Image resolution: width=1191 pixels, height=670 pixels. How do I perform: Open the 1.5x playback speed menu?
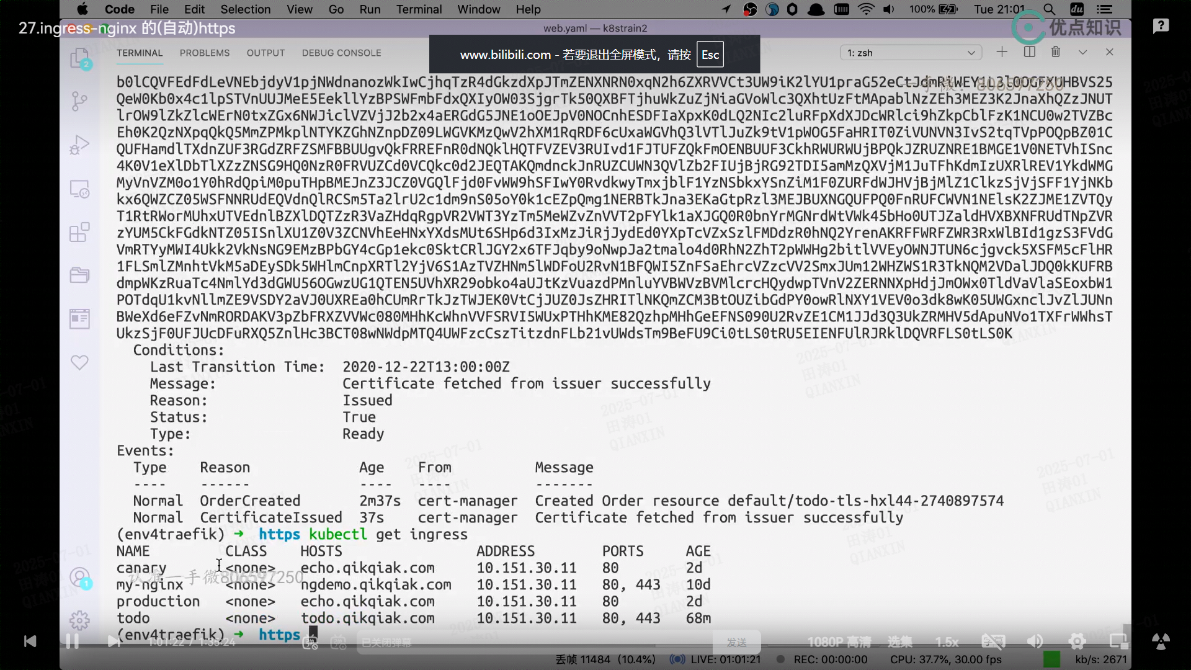click(x=947, y=642)
